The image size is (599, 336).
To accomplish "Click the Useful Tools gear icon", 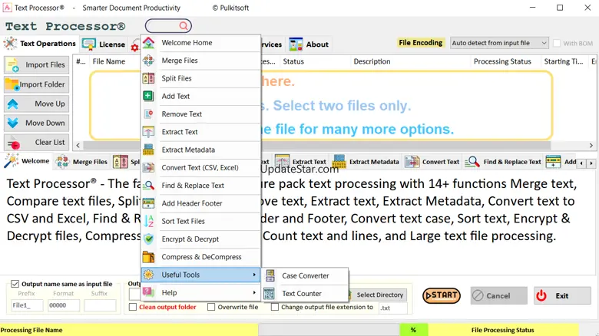I will [x=149, y=275].
